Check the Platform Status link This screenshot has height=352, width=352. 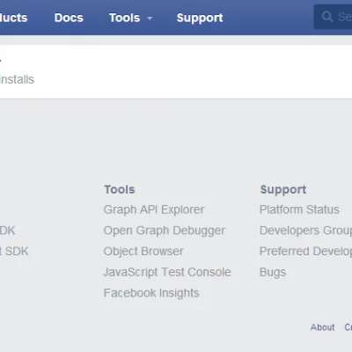click(299, 209)
